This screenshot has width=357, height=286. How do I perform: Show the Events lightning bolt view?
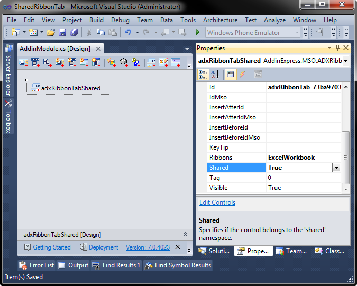242,75
